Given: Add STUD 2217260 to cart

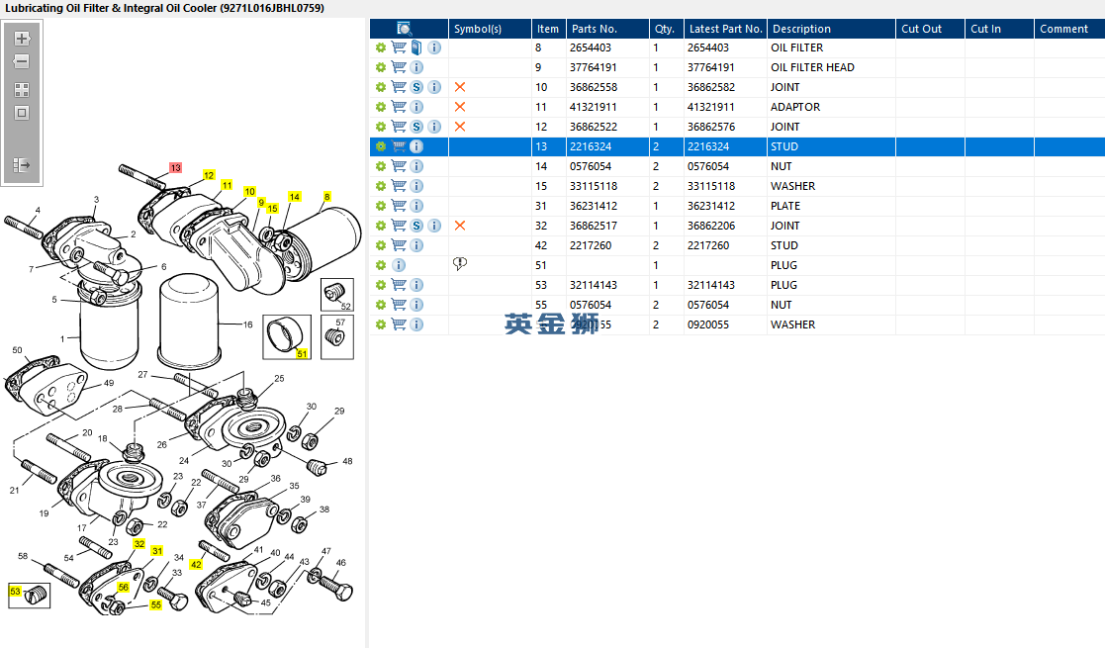Looking at the screenshot, I should (x=399, y=244).
